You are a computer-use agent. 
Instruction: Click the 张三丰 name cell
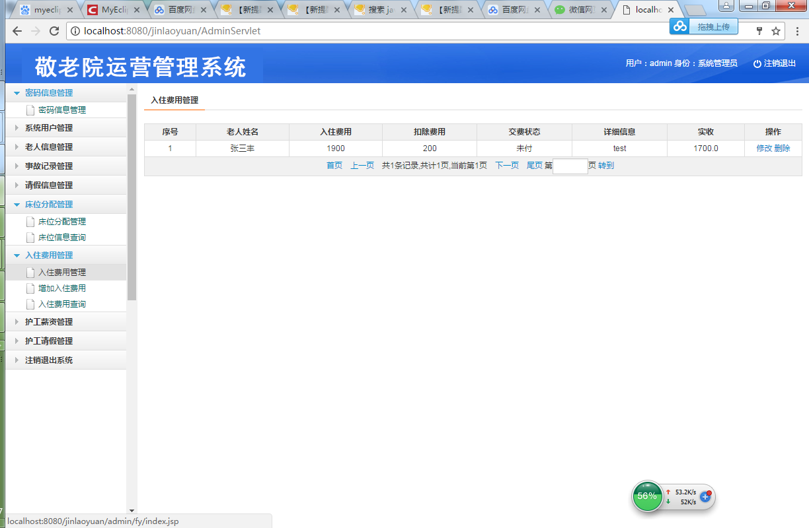pos(243,148)
